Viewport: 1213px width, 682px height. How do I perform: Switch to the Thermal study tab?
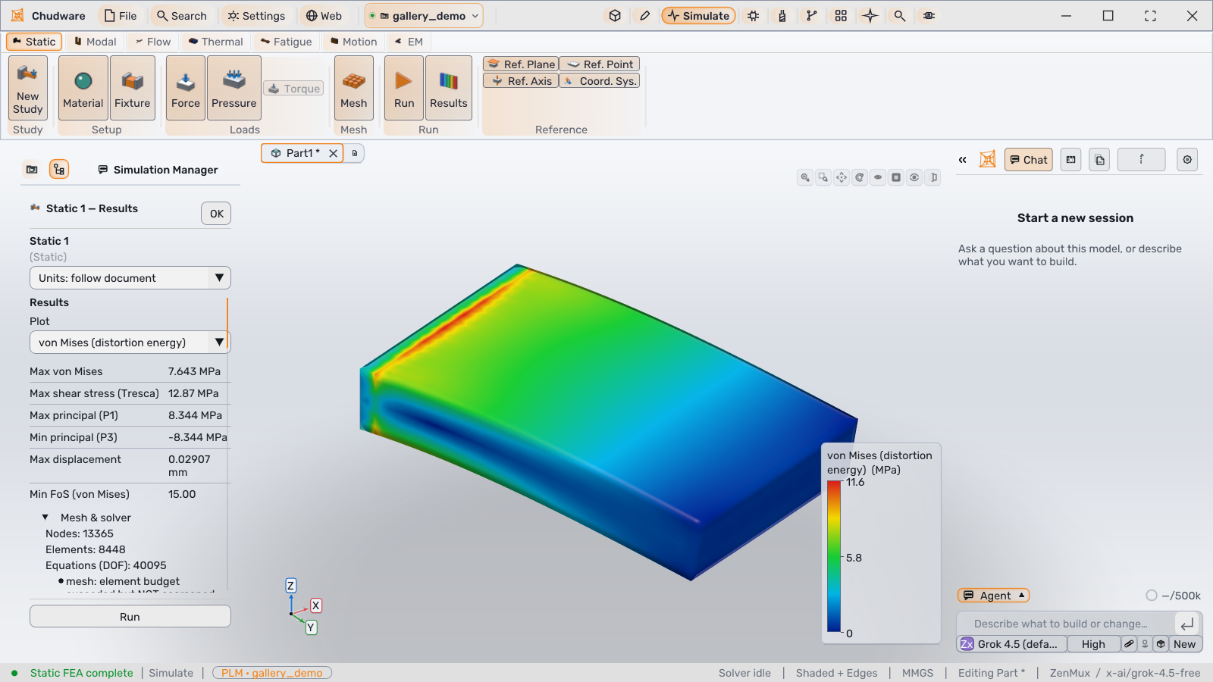pyautogui.click(x=216, y=42)
